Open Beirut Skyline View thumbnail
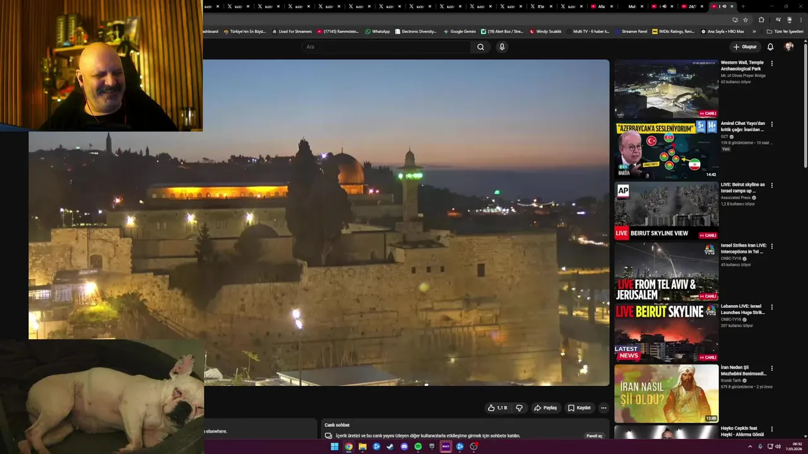This screenshot has height=454, width=808. [x=667, y=211]
